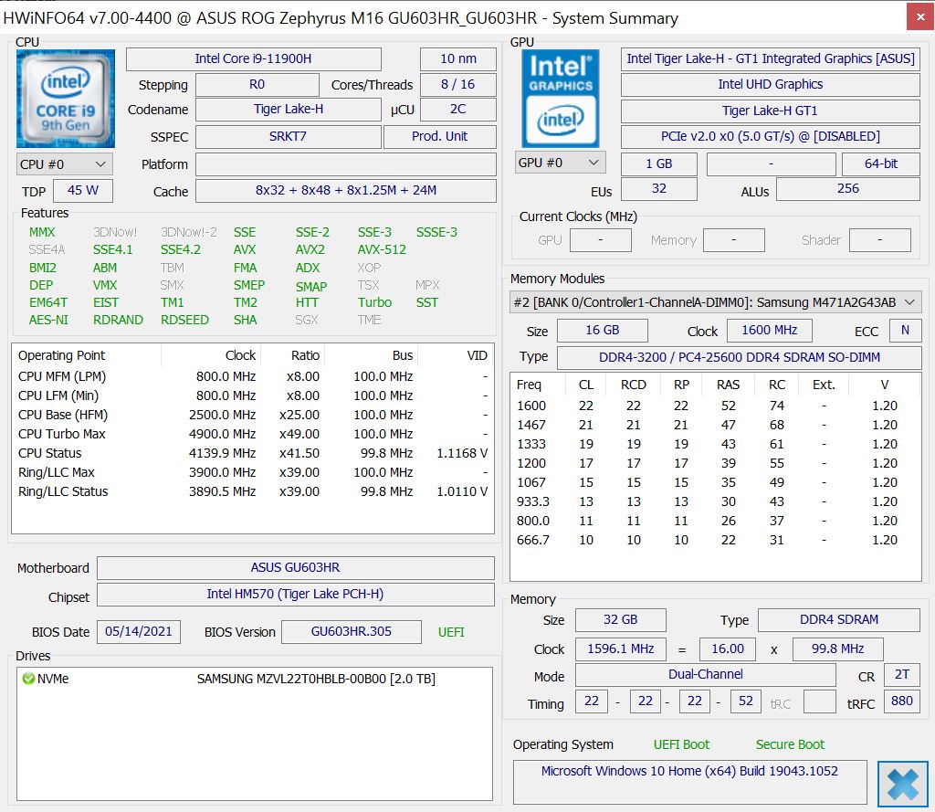Click the µCU 2C value
The width and height of the screenshot is (935, 812).
(x=458, y=110)
